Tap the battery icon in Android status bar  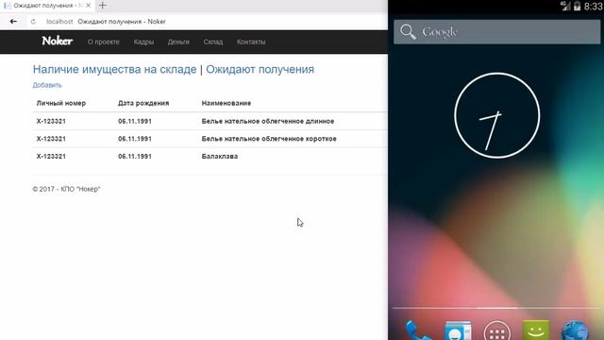click(577, 6)
